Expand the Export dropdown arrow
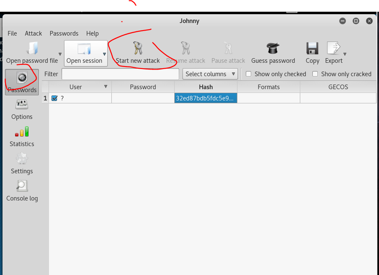 coord(345,54)
